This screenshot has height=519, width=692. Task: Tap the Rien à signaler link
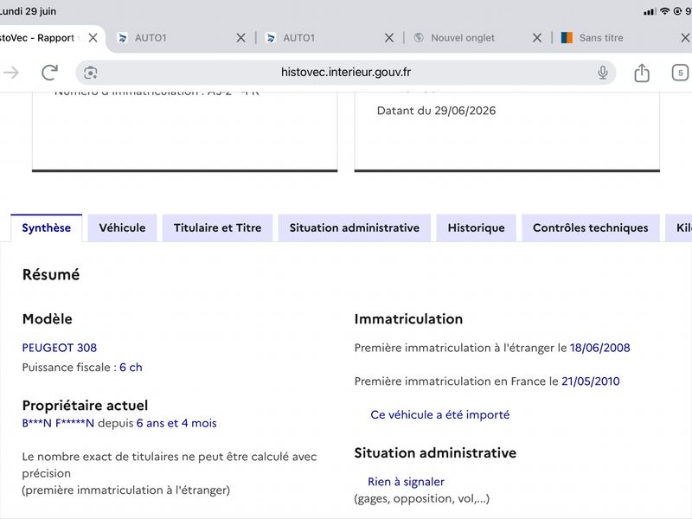pyautogui.click(x=406, y=482)
